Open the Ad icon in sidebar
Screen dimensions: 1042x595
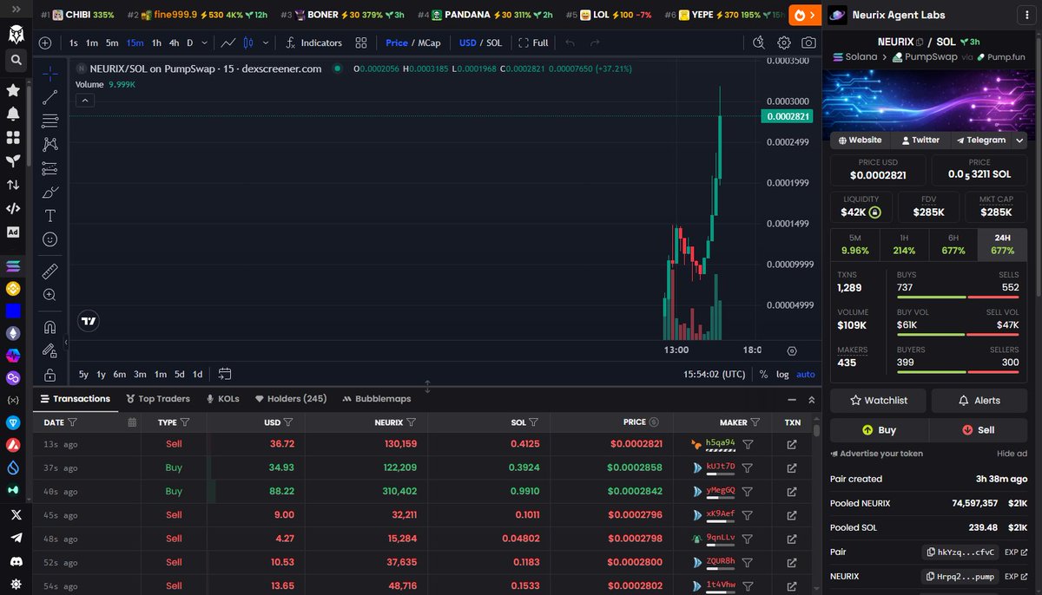pos(13,232)
